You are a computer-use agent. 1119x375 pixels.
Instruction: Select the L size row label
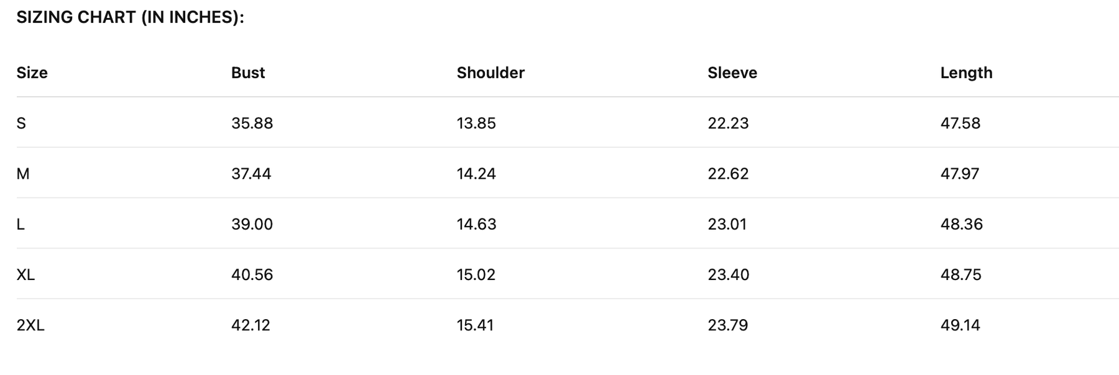pyautogui.click(x=21, y=224)
